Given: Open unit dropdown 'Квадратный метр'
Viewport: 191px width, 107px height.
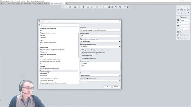Looking at the screenshot, I should click(100, 75).
